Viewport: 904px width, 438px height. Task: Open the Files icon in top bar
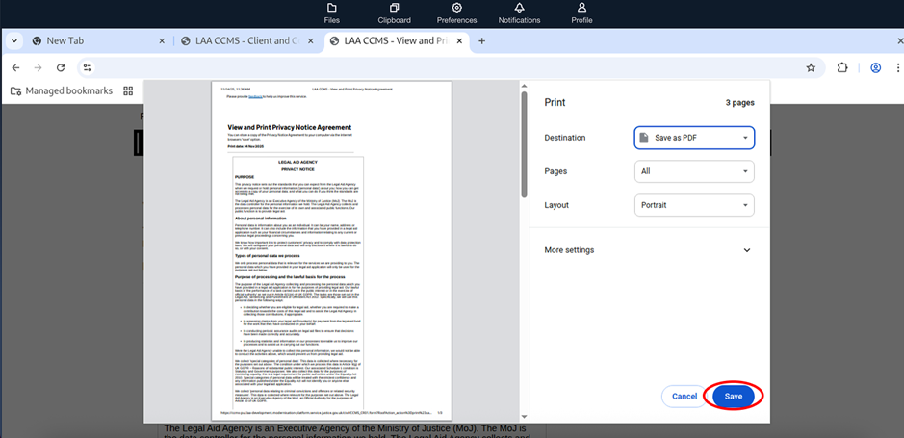332,13
